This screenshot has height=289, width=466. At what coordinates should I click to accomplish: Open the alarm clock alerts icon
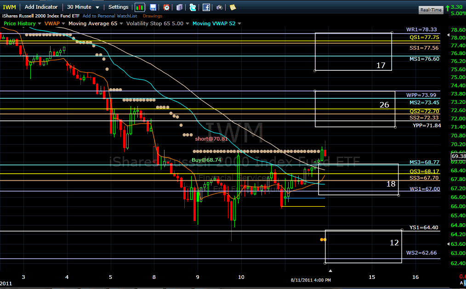pyautogui.click(x=166, y=7)
